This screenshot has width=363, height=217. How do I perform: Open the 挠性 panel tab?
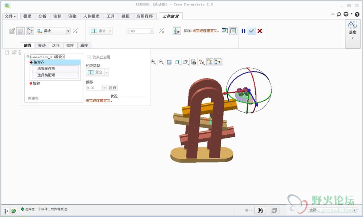pyautogui.click(x=70, y=45)
